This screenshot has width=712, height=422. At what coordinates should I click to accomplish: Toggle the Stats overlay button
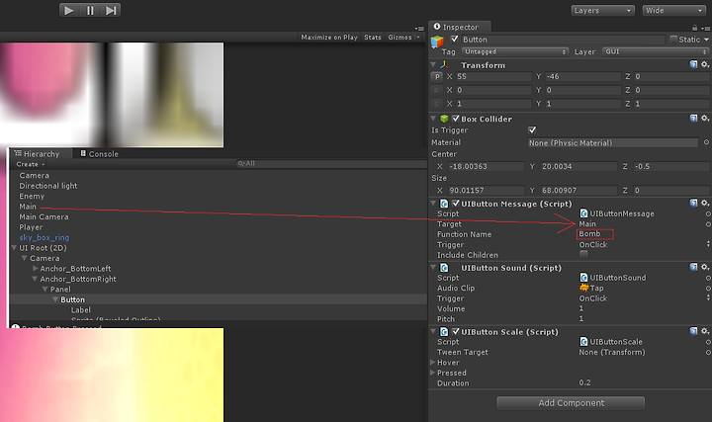point(373,38)
